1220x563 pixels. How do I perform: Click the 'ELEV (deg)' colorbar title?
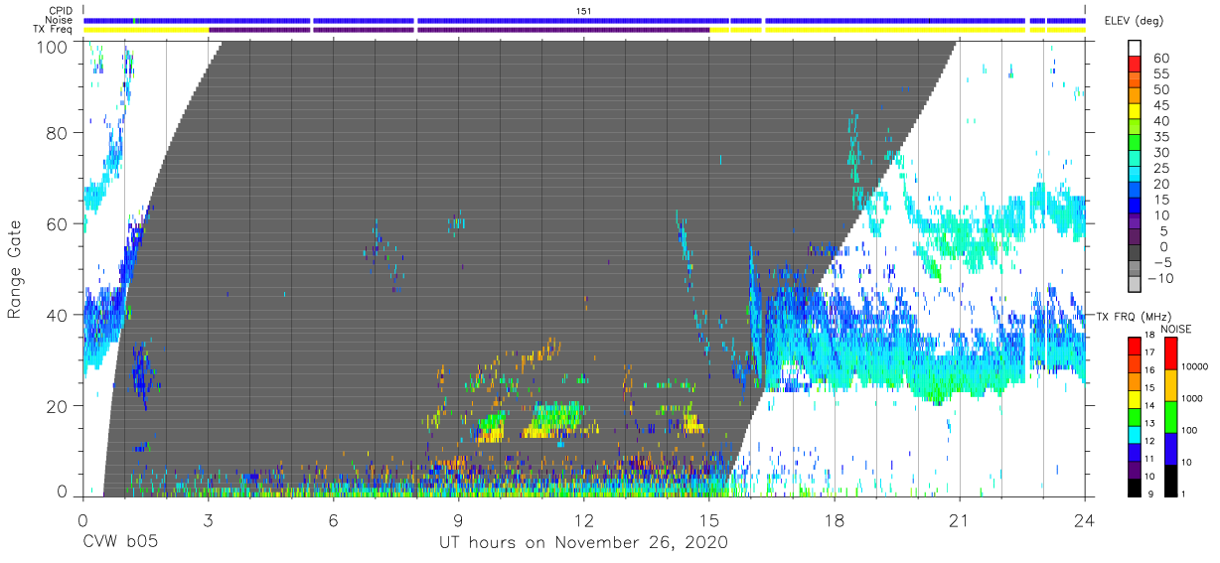click(1134, 21)
